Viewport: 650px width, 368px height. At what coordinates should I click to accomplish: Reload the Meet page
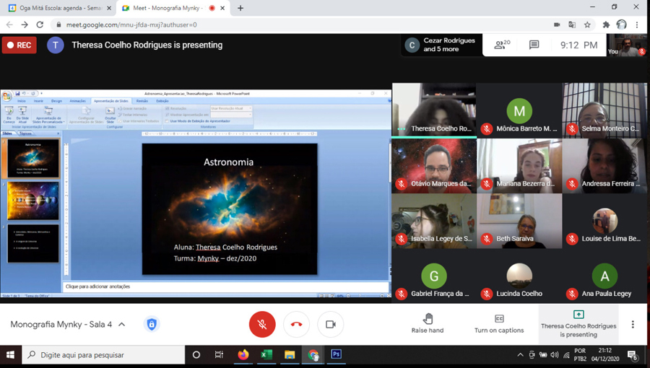[40, 25]
